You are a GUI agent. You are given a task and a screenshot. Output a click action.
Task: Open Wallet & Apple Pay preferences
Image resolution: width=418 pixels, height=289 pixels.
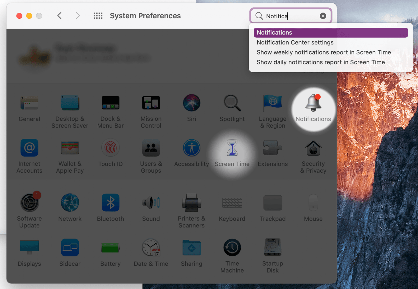pyautogui.click(x=70, y=148)
